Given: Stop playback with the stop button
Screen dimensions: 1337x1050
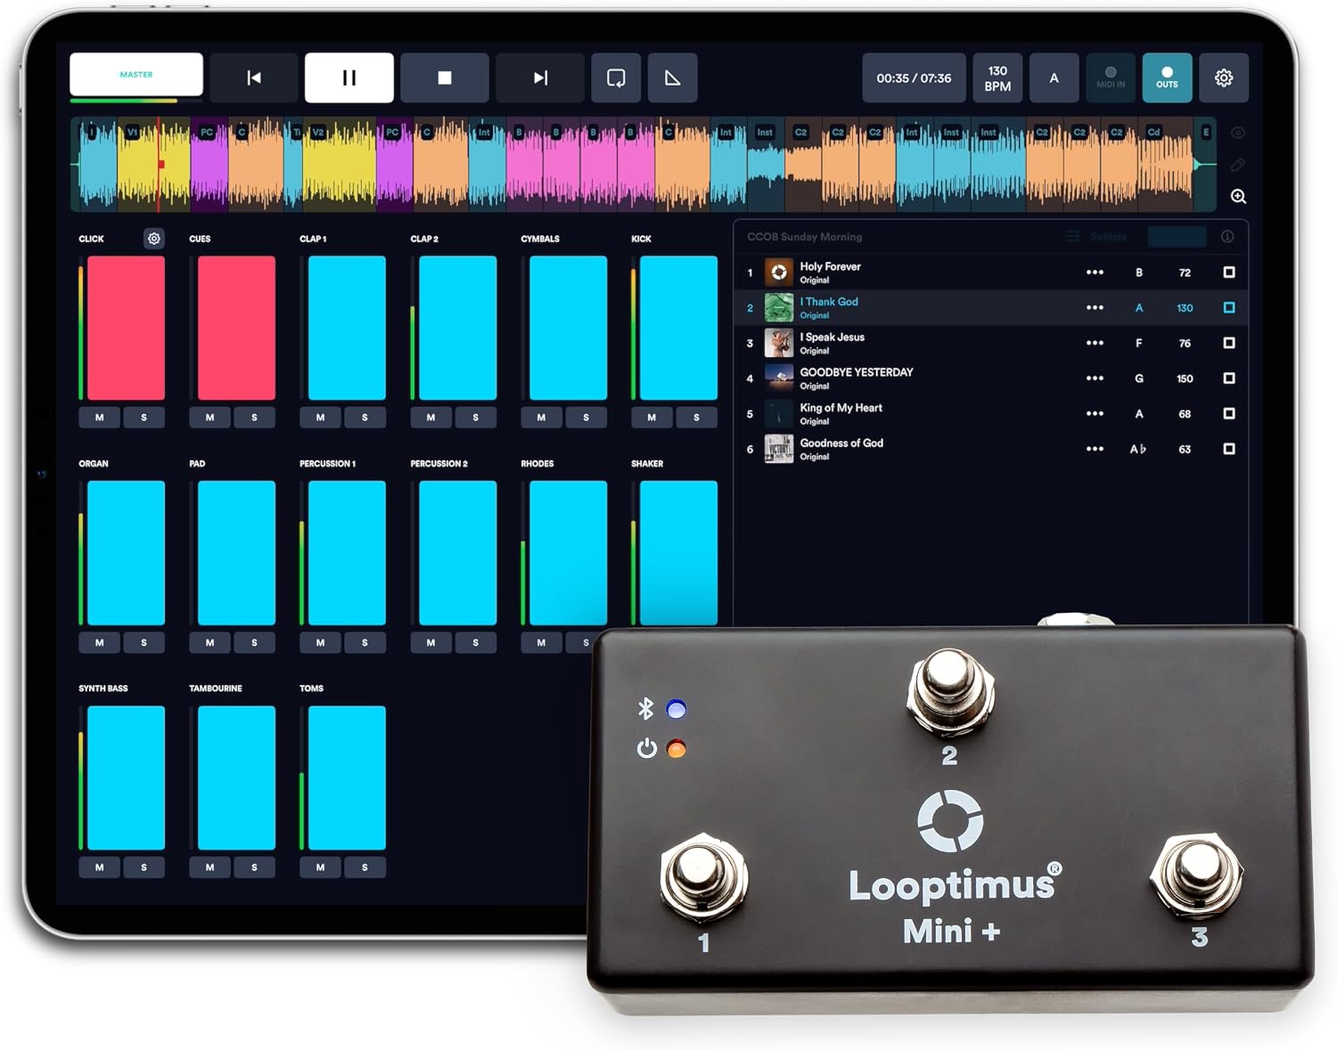Looking at the screenshot, I should coord(445,78).
